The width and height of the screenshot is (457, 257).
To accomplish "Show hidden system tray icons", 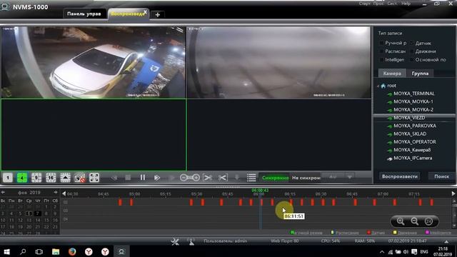I will pyautogui.click(x=382, y=252).
